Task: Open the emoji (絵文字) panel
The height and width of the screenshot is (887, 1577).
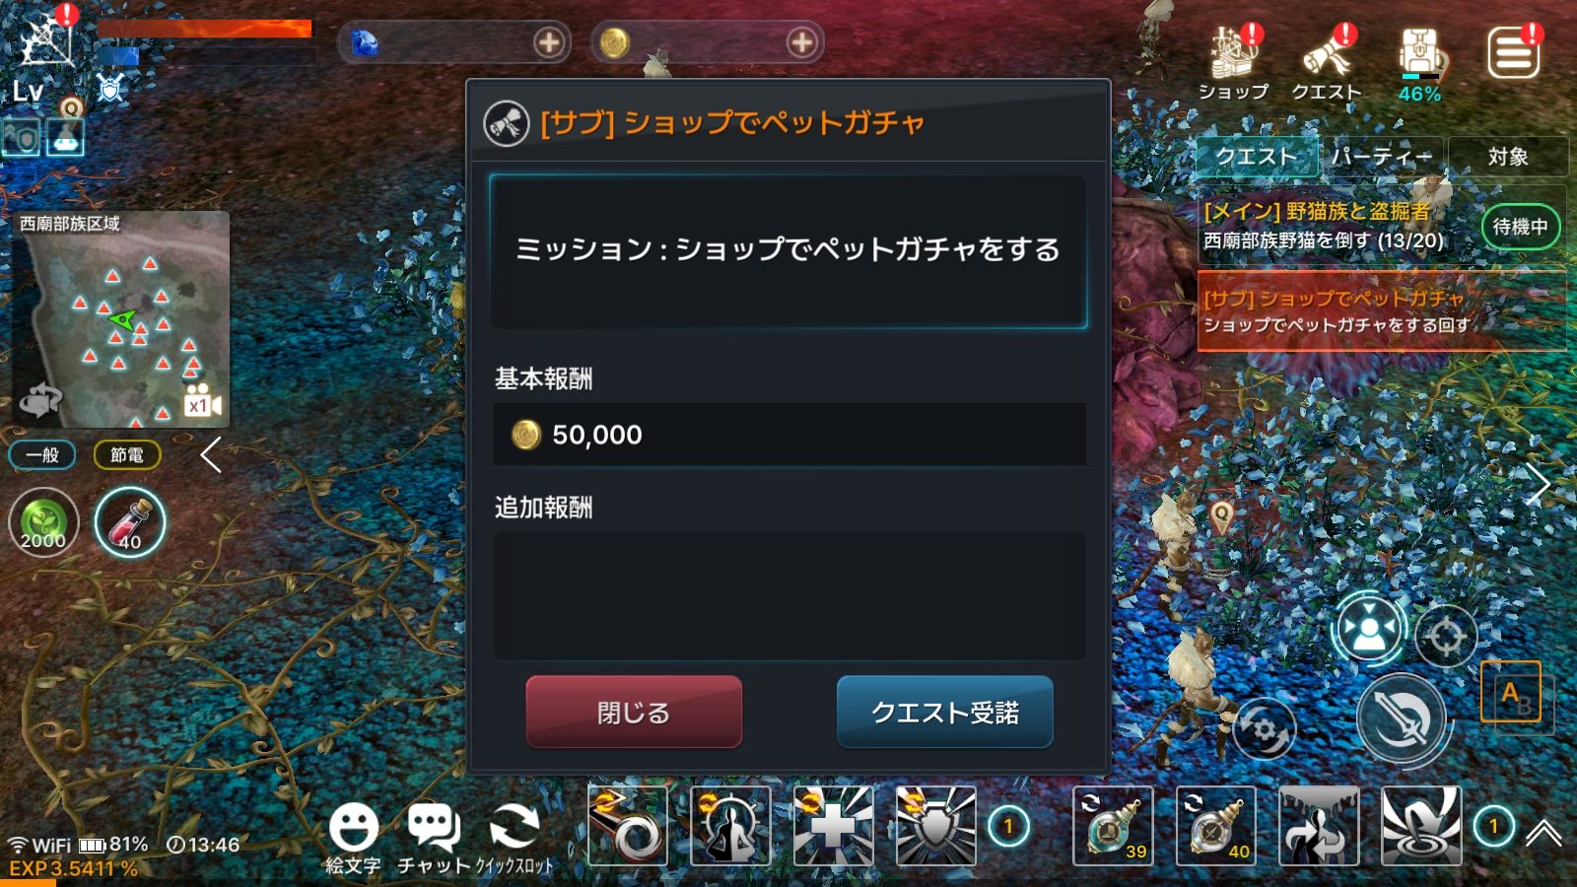Action: 353,839
